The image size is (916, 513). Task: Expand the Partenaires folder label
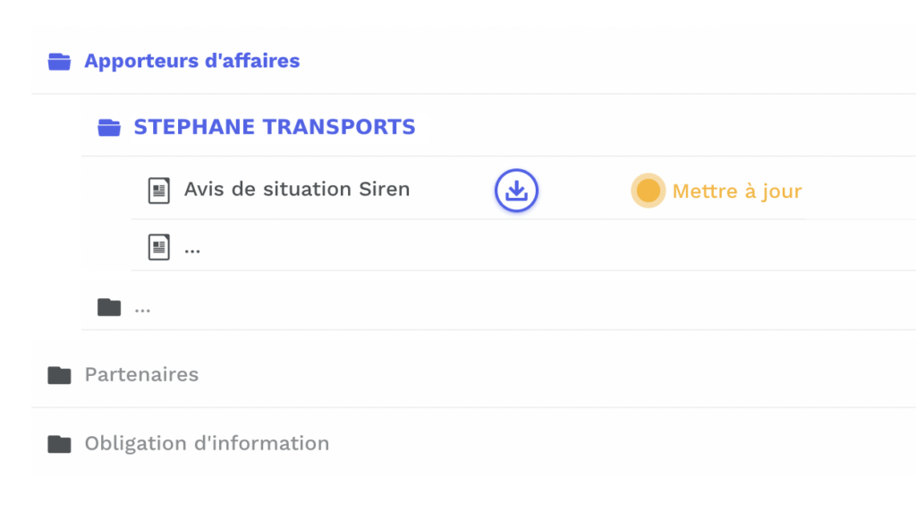pyautogui.click(x=141, y=374)
